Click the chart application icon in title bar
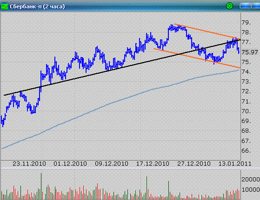 [x=5, y=6]
